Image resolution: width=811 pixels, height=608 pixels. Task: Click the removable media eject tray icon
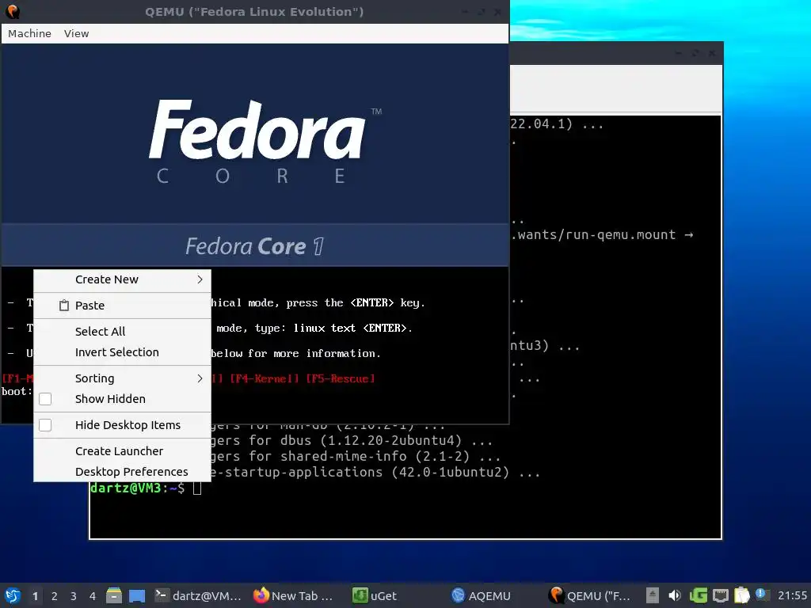pyautogui.click(x=653, y=595)
